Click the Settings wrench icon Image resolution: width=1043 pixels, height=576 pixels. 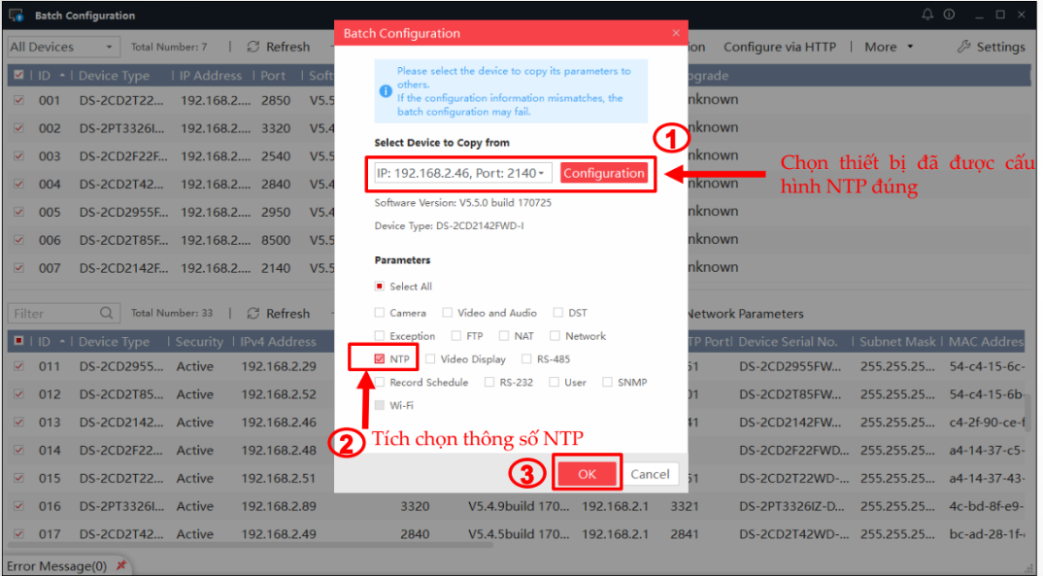[x=963, y=47]
